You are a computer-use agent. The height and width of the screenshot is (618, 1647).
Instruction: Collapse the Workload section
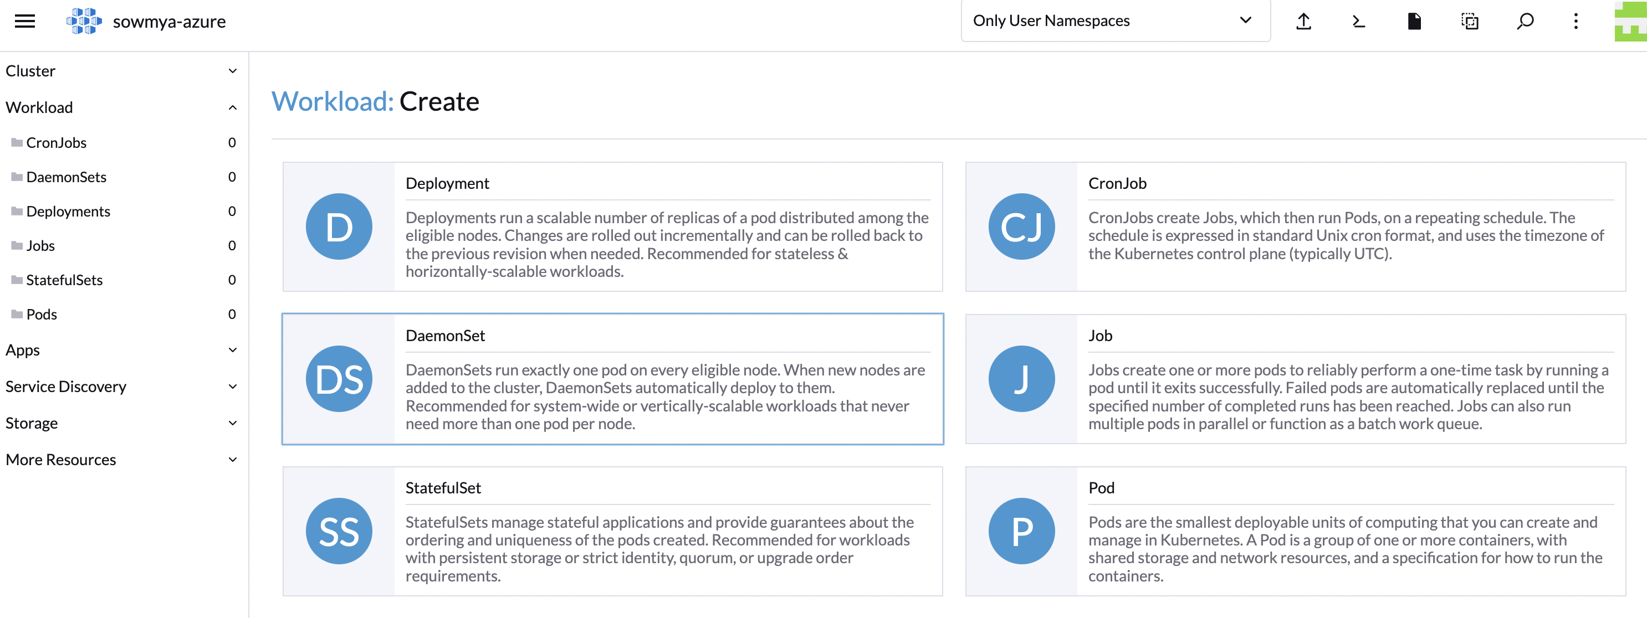tap(121, 107)
